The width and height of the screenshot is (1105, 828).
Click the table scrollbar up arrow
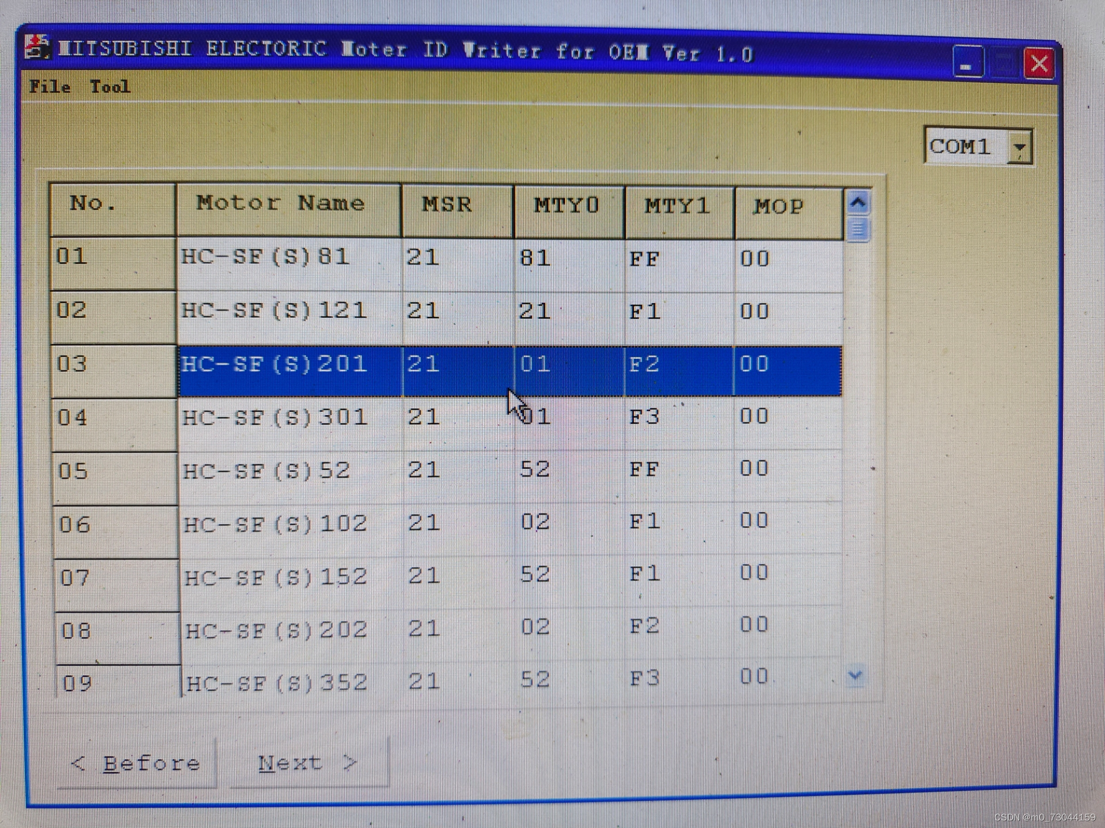point(858,202)
